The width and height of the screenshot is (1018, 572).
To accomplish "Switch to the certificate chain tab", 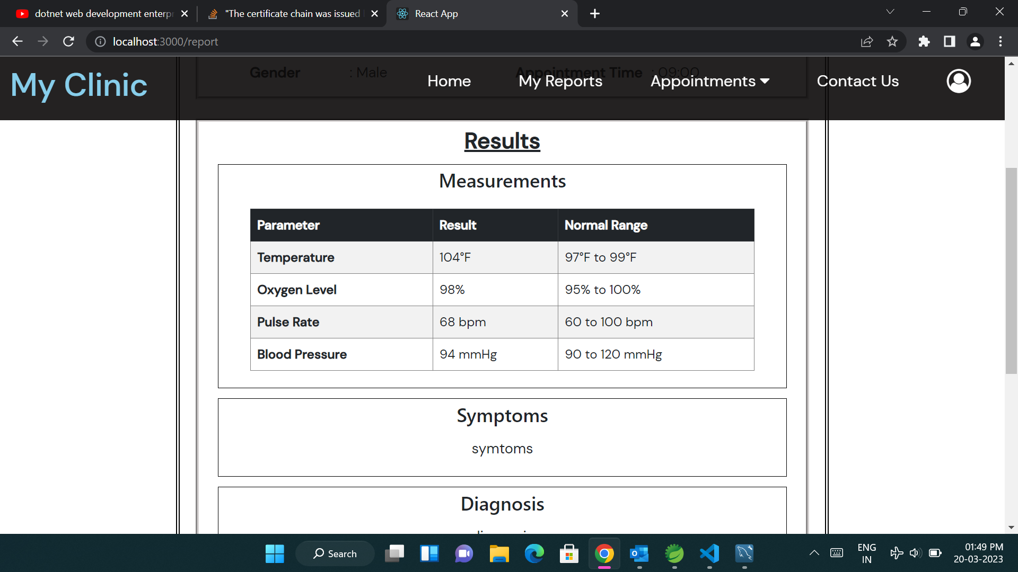I will 286,13.
